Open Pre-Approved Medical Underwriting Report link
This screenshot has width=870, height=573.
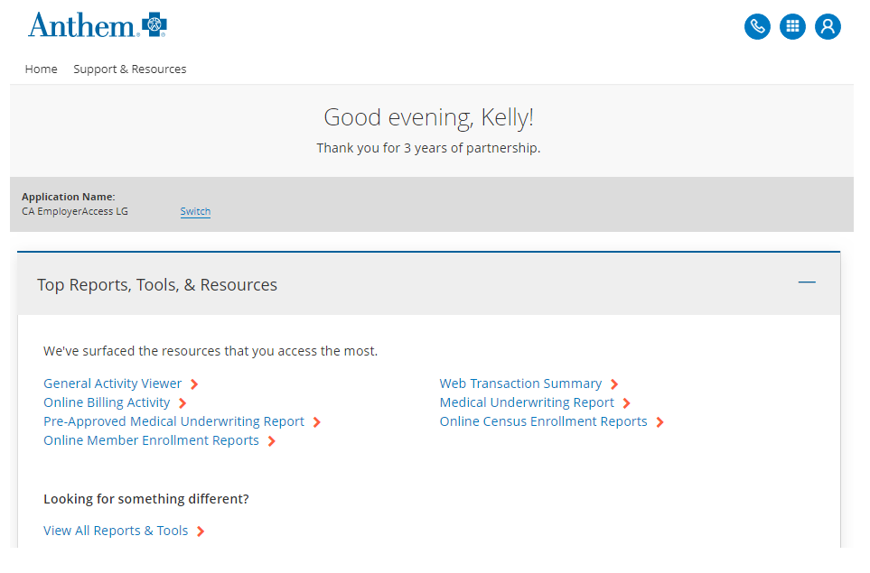coord(173,421)
